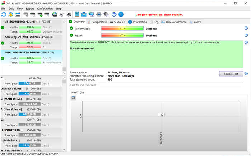Image resolution: width=251 pixels, height=156 pixels.
Task: Click the green status icon on ST12000NE0008
Action: [x=3, y=28]
